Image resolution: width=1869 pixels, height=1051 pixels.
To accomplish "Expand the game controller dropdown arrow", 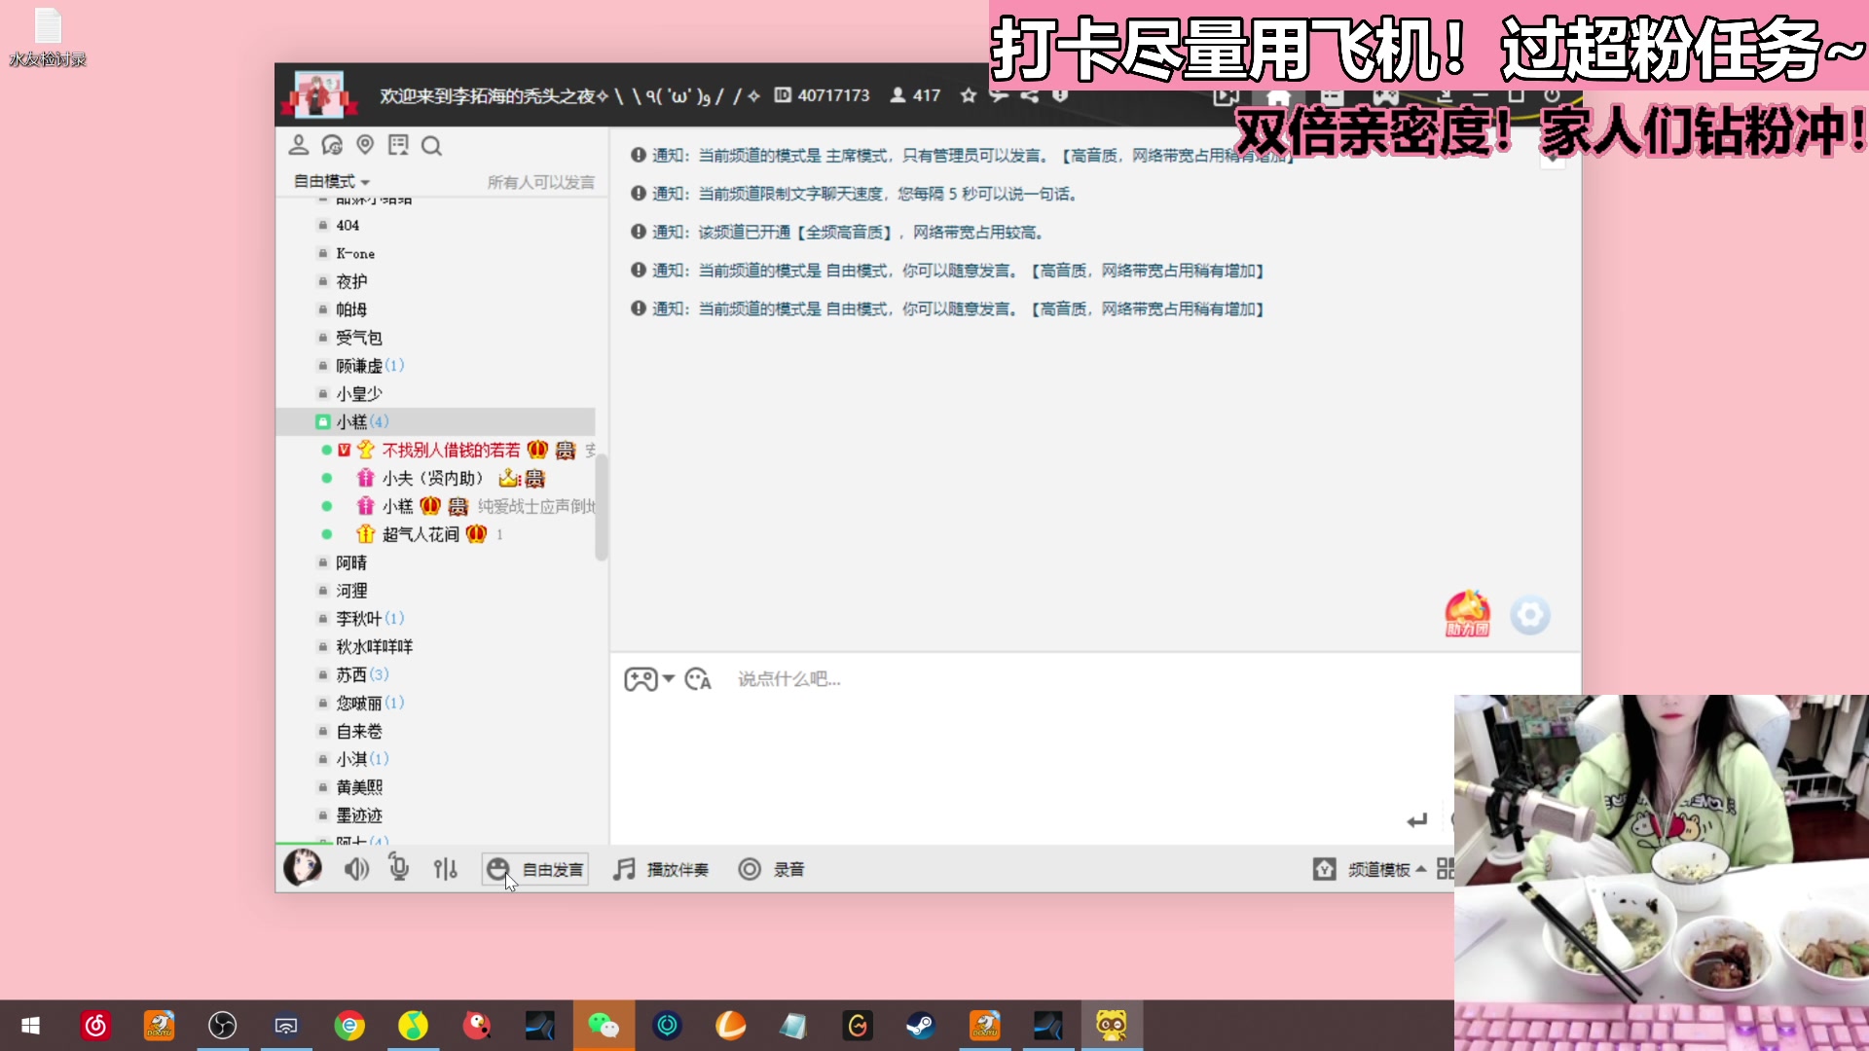I will [x=669, y=680].
